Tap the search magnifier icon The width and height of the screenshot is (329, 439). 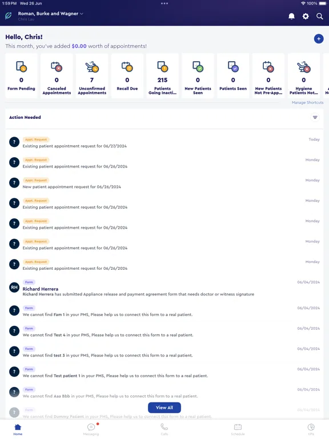[319, 16]
